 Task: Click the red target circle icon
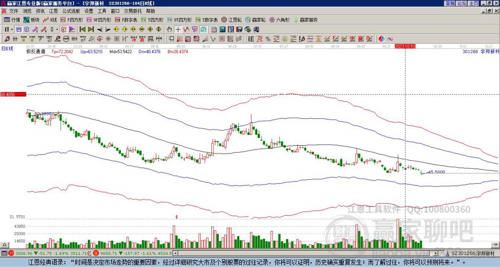[x=100, y=39]
